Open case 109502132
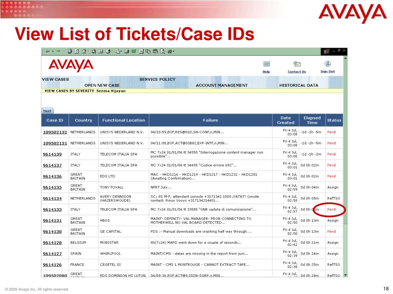Viewport: 393px width, 294px height. (x=55, y=132)
